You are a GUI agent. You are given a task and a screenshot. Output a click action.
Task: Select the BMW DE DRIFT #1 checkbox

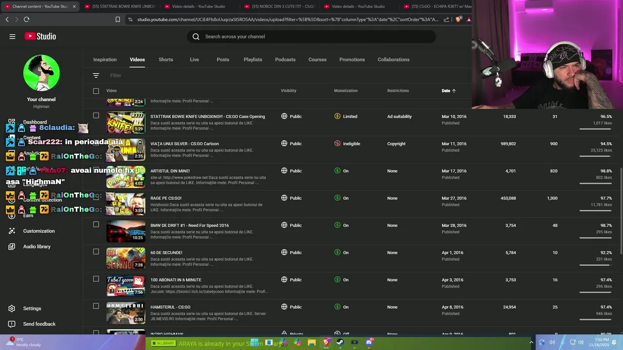pyautogui.click(x=96, y=225)
